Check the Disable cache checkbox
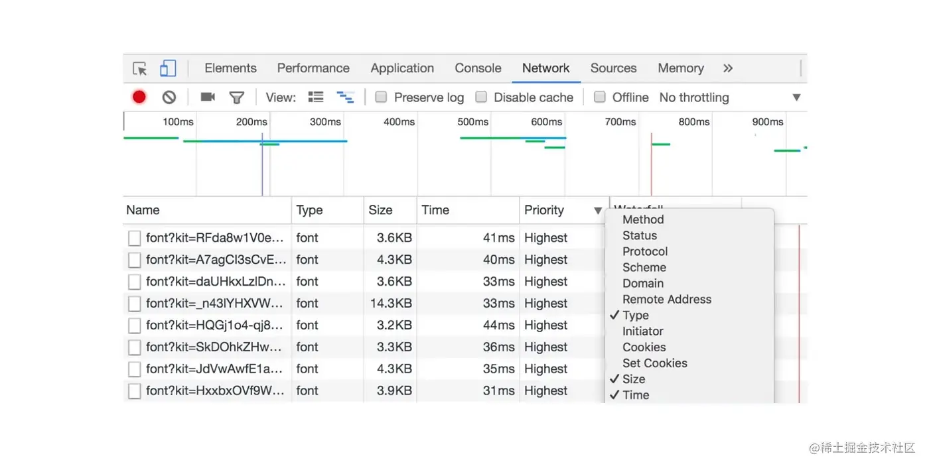The width and height of the screenshot is (929, 468). pos(481,97)
